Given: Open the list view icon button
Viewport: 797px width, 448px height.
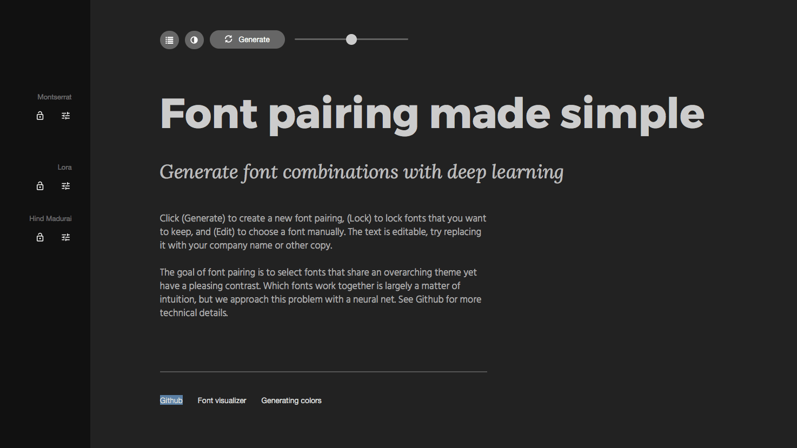Looking at the screenshot, I should 169,40.
